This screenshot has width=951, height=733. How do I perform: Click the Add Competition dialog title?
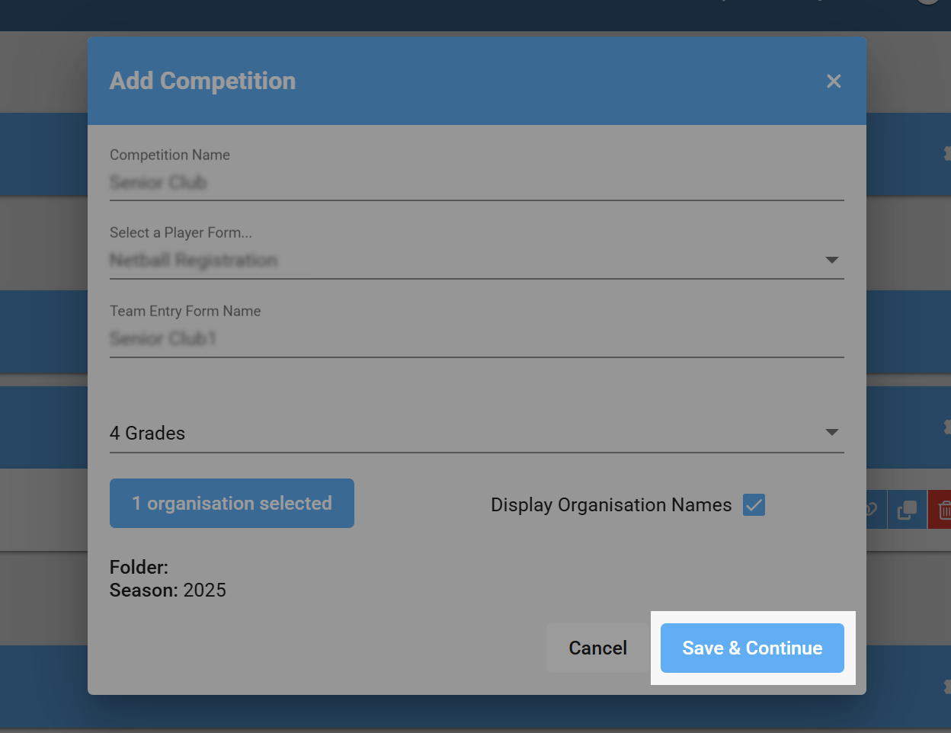click(203, 81)
